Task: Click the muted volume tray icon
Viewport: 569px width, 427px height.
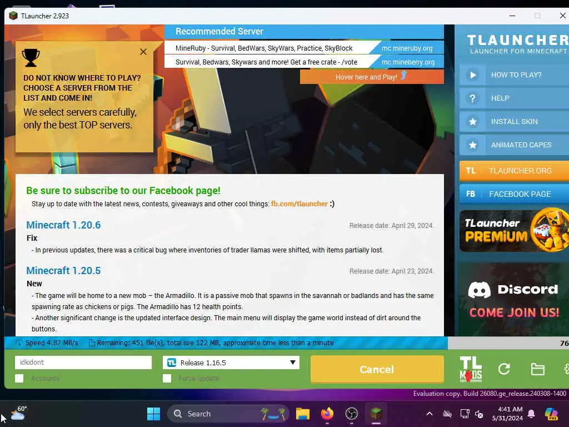Action: 479,414
